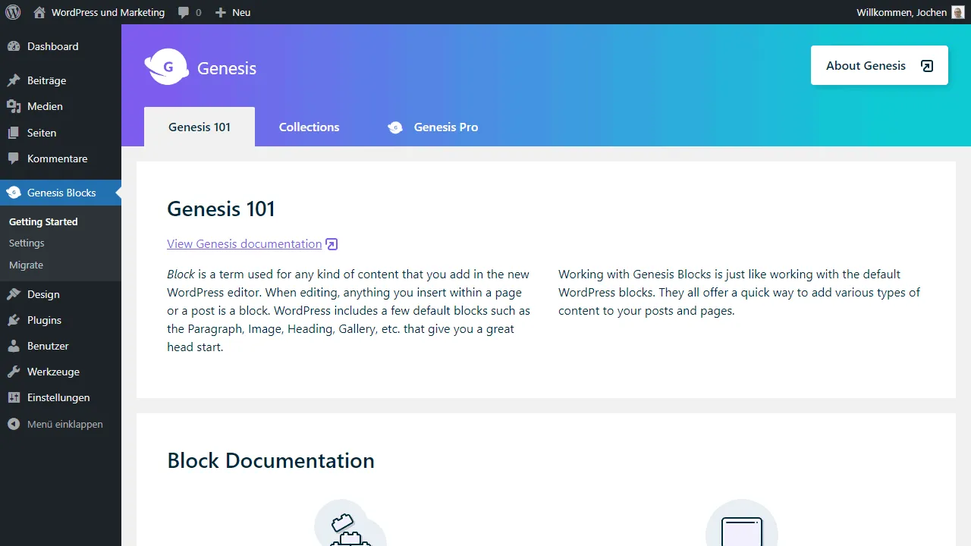
Task: Open the Medien menu item
Action: coord(61,106)
